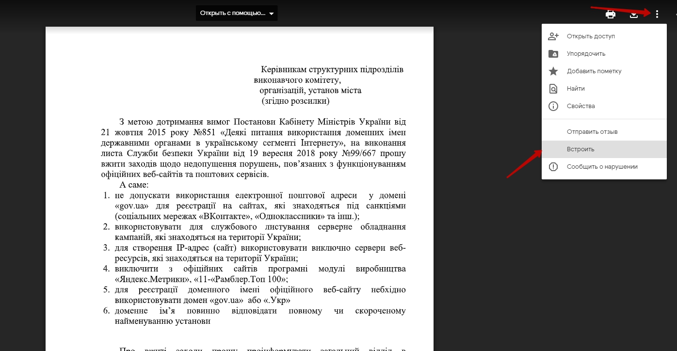The height and width of the screenshot is (351, 677).
Task: Open the 'Открыть с помощью...' dropdown
Action: click(x=232, y=13)
